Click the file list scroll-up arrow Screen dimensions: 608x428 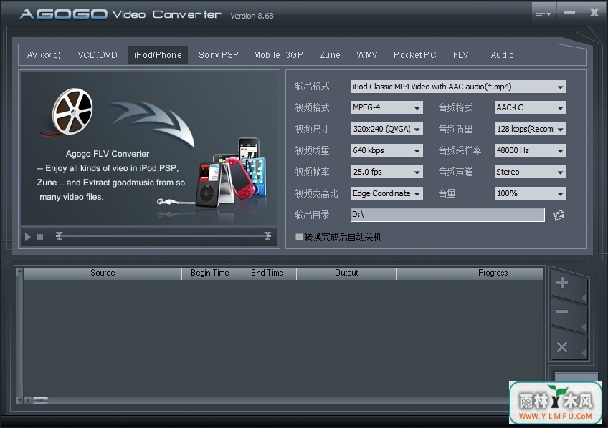click(19, 272)
